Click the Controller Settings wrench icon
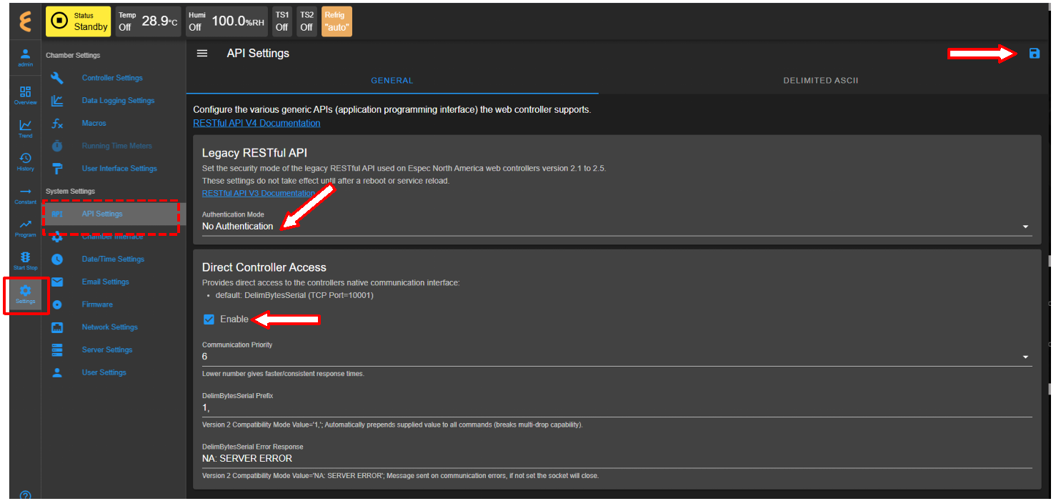The width and height of the screenshot is (1056, 501). pos(57,78)
